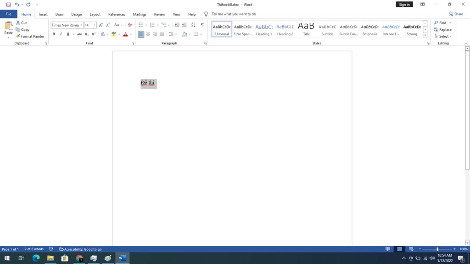Save the document from Quick Access
The image size is (470, 264).
point(8,5)
